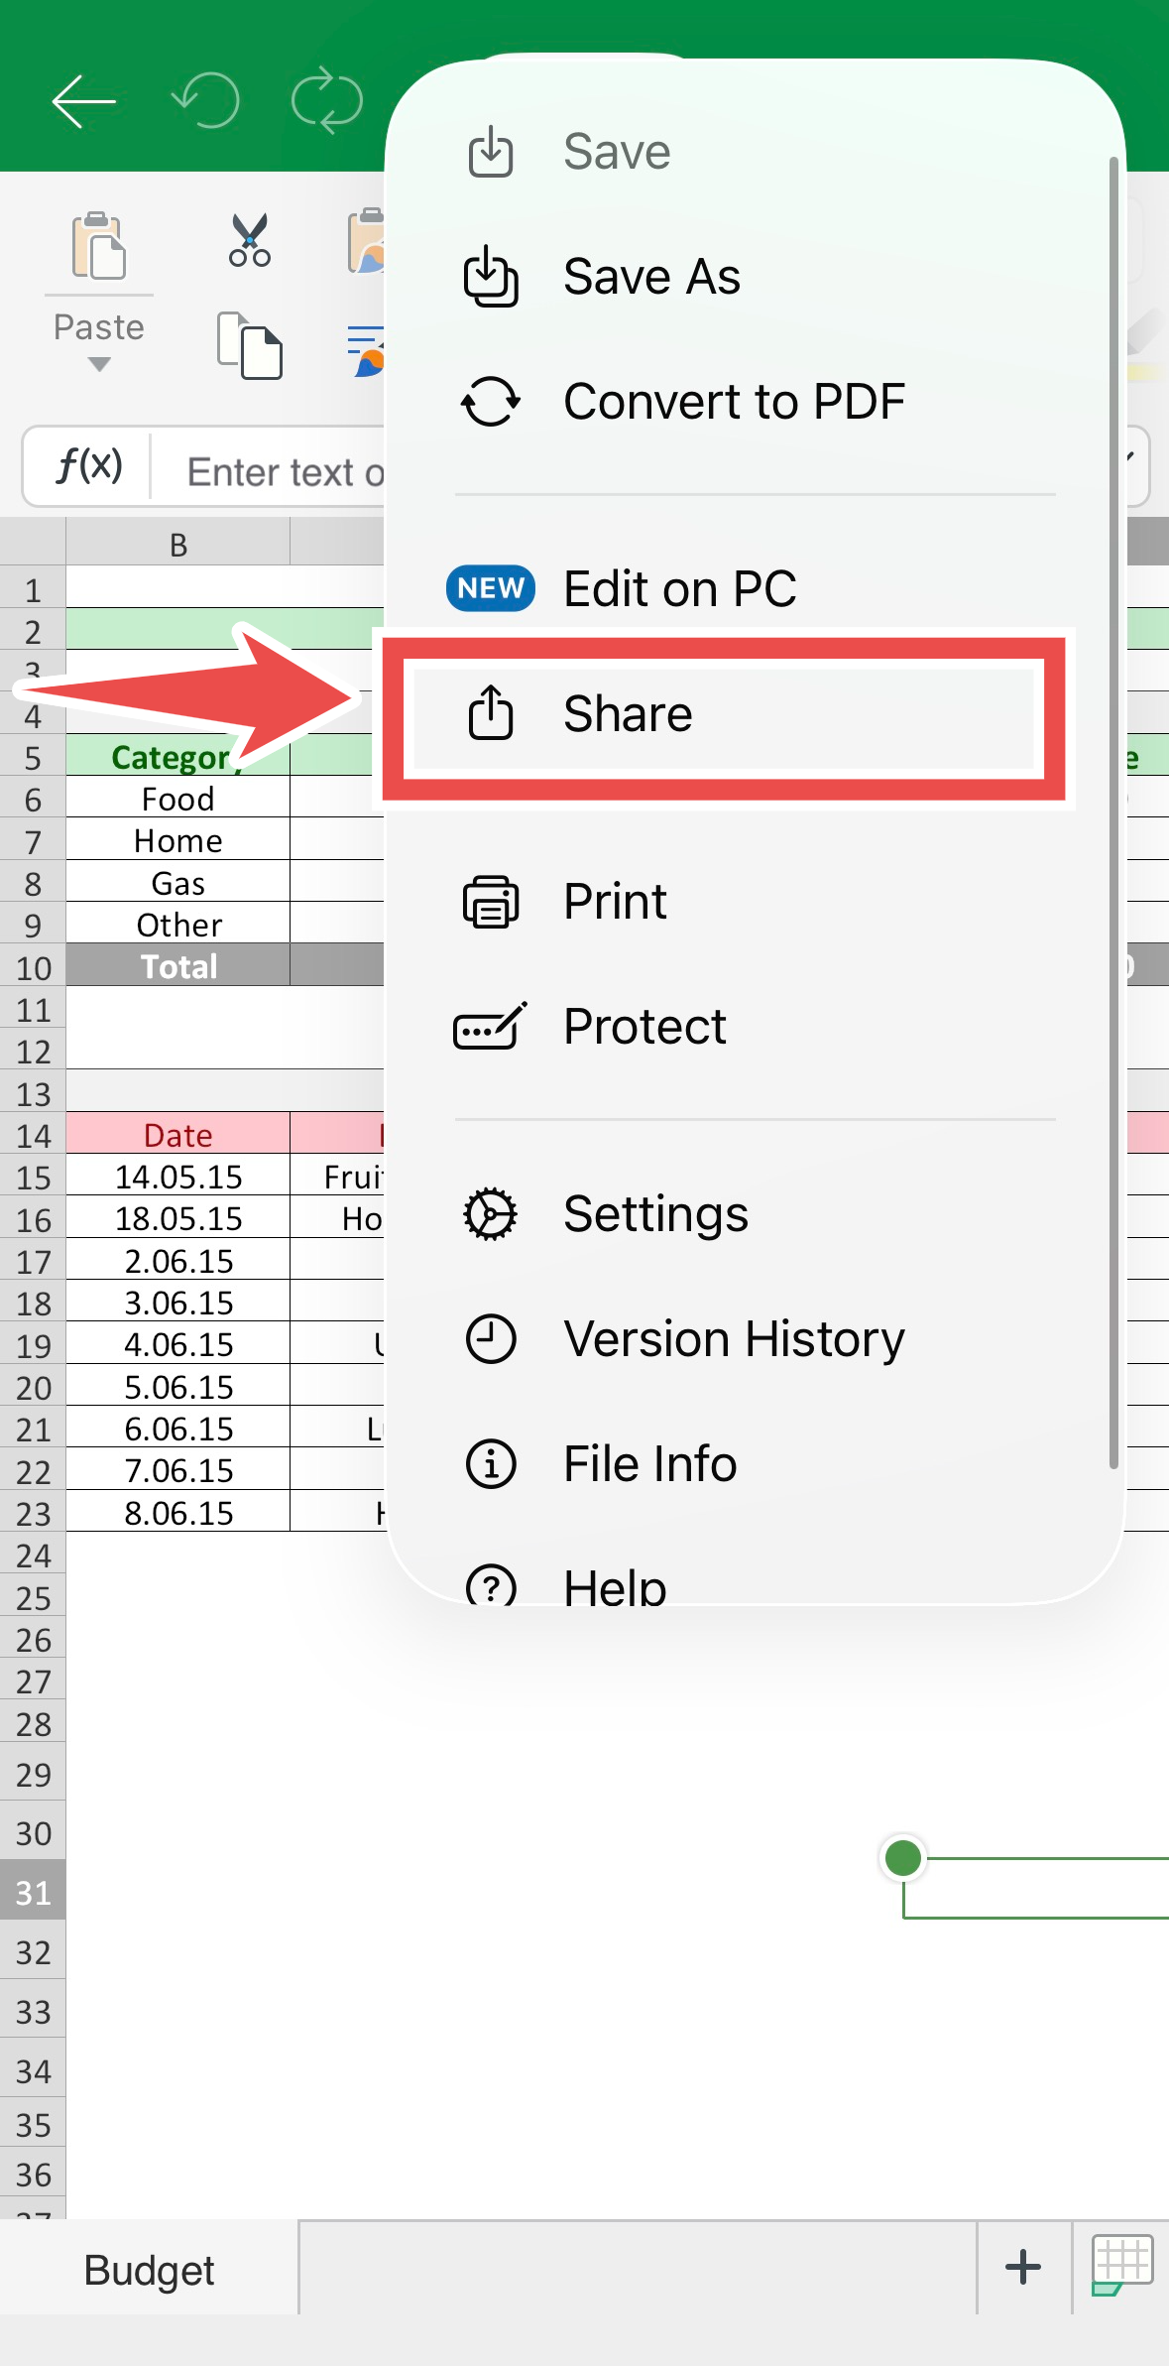Click the copy pages icon

pos(250,345)
